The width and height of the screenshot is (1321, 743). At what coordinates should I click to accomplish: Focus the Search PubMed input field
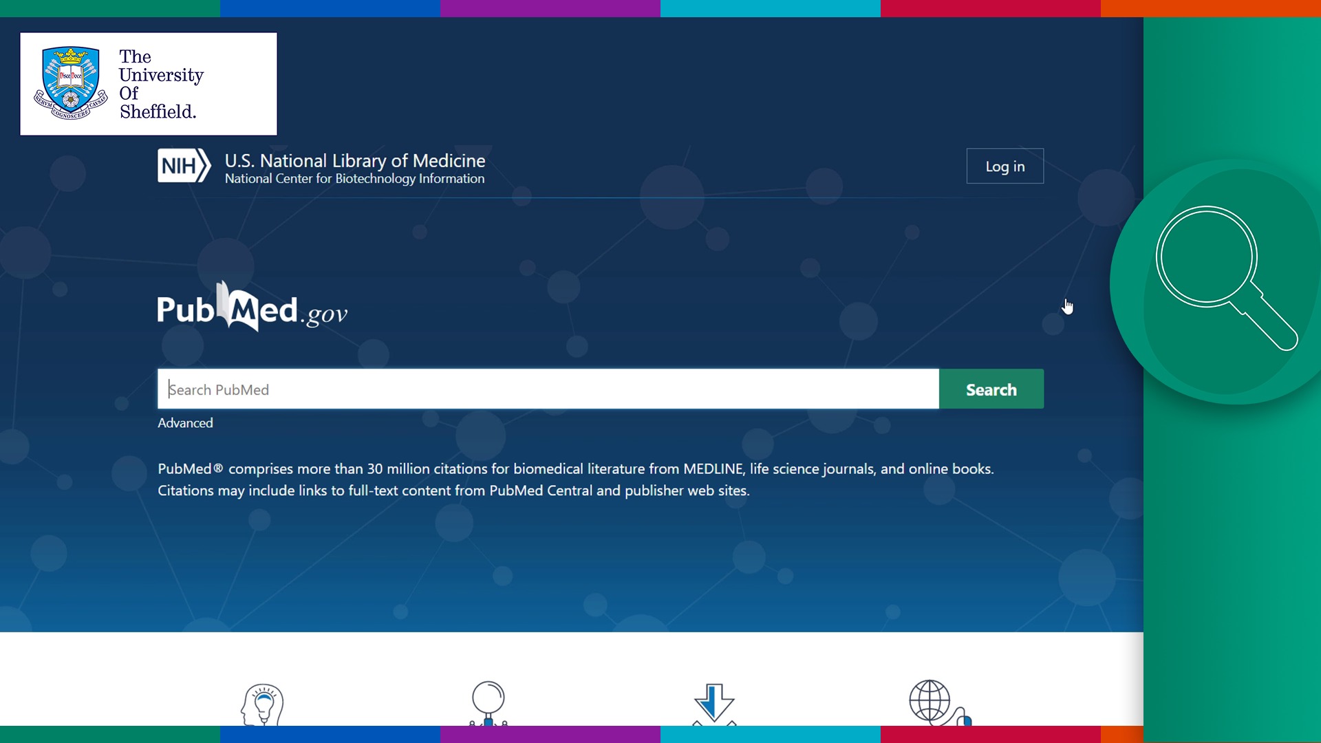click(548, 389)
